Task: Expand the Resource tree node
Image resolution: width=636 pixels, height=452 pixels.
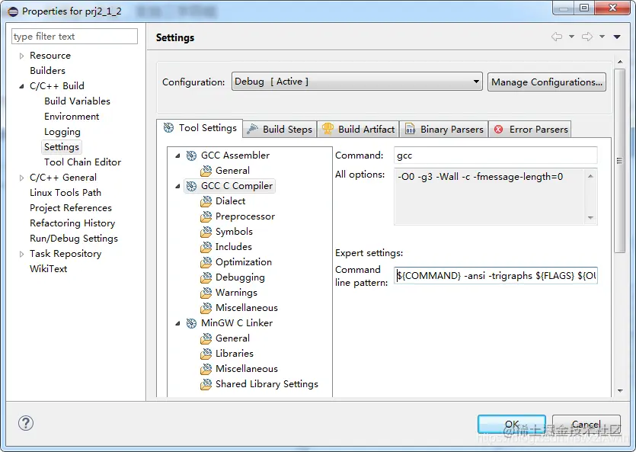Action: [x=21, y=56]
